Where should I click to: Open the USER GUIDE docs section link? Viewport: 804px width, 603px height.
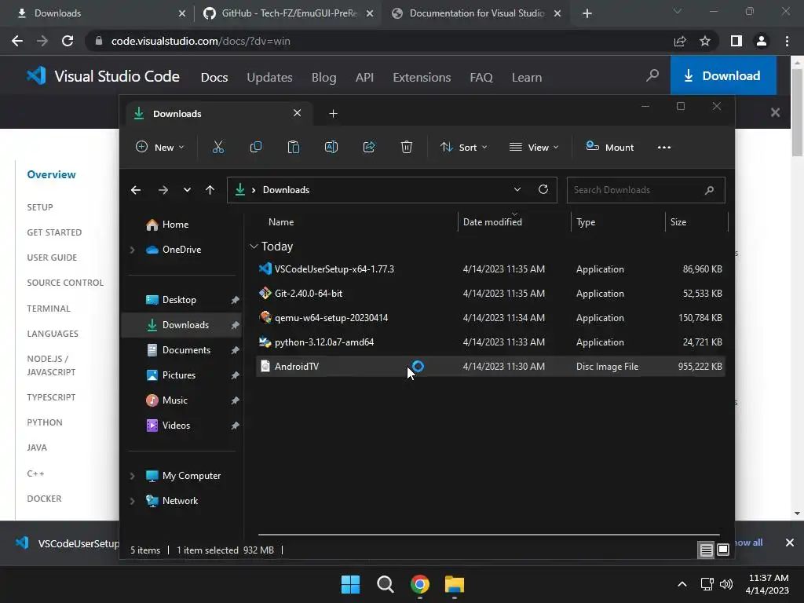click(x=52, y=258)
